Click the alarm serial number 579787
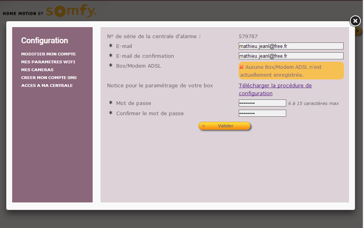The width and height of the screenshot is (364, 228). [248, 36]
